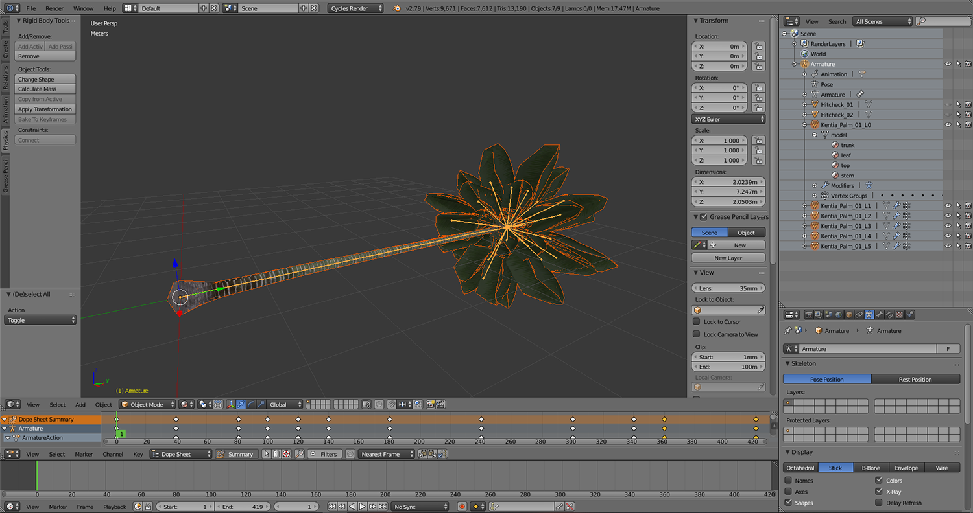Viewport: 973px width, 513px height.
Task: Open the Bone properties tab icon
Action: click(880, 315)
